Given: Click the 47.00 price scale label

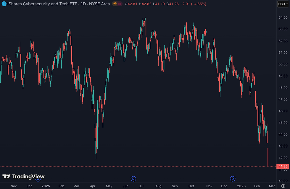Looking at the screenshot, I should (283, 99).
